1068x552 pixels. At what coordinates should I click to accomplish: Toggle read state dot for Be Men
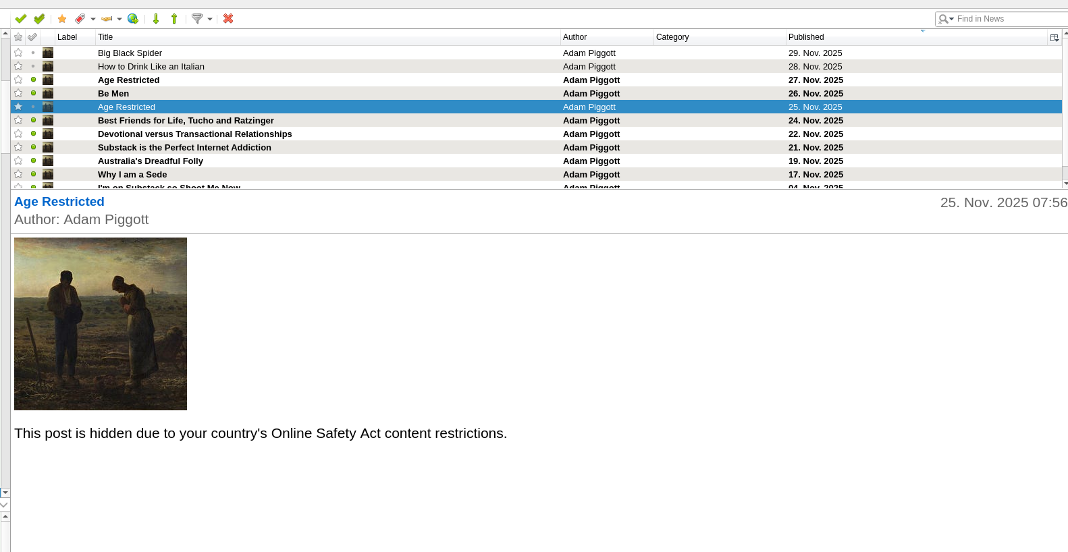point(33,93)
